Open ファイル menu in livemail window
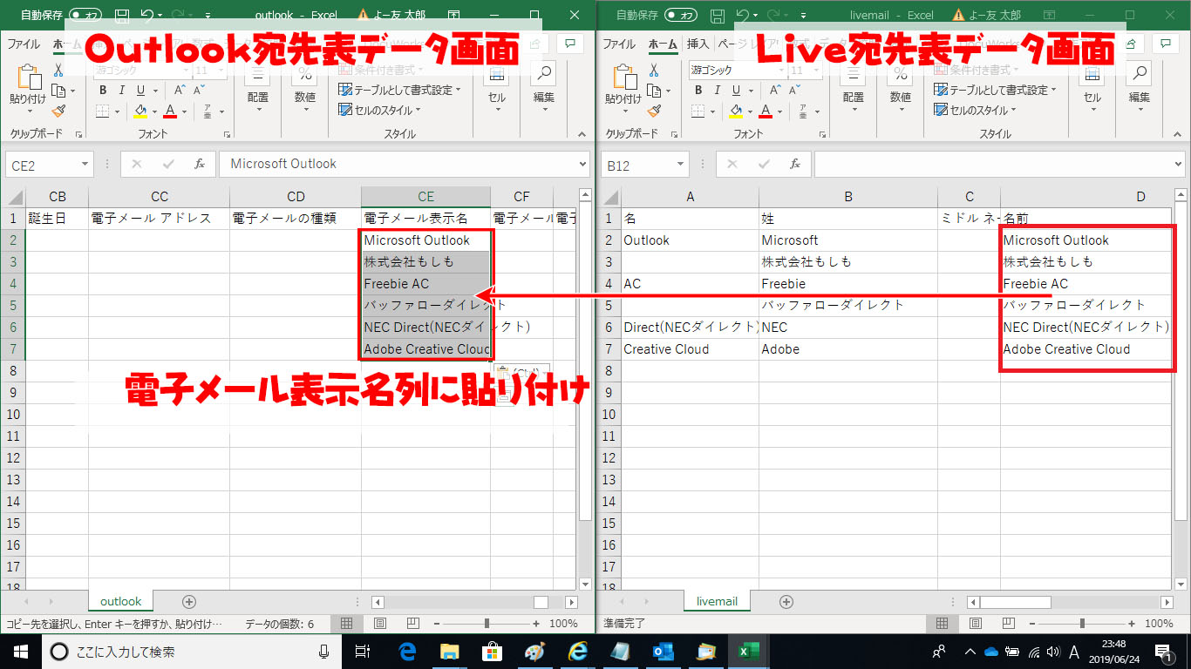This screenshot has height=669, width=1191. coord(619,44)
